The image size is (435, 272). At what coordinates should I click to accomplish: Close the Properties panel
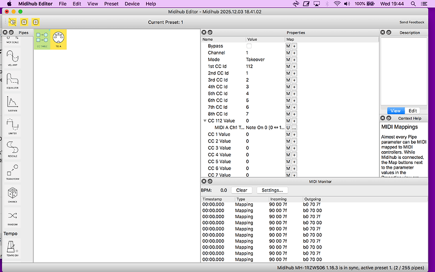tap(204, 33)
